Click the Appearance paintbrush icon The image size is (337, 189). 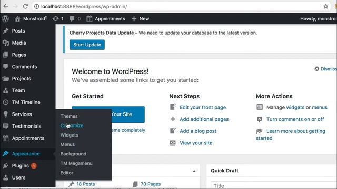6,154
